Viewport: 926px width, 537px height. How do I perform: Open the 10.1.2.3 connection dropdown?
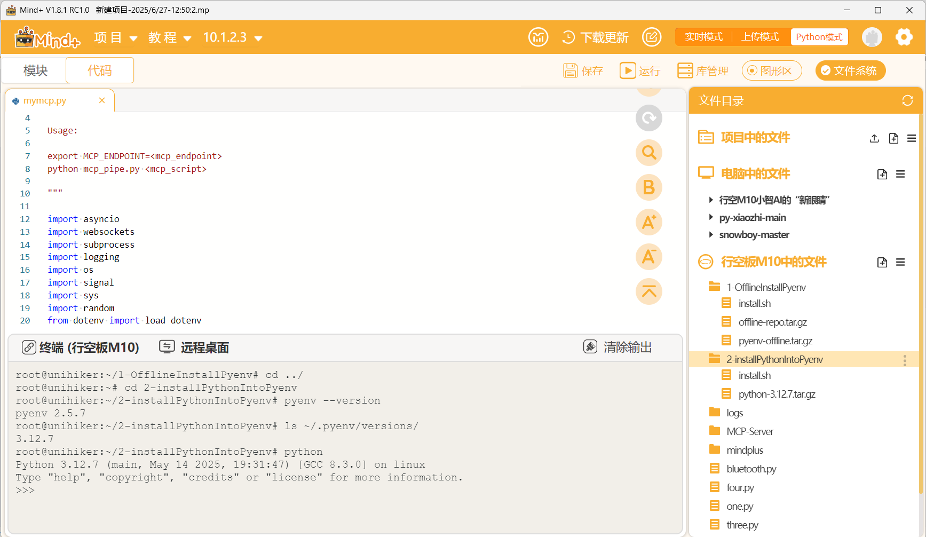point(233,37)
